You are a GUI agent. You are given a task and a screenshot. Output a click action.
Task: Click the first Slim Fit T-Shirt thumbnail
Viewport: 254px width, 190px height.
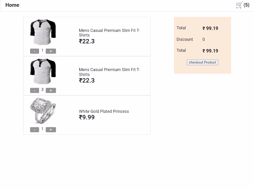pyautogui.click(x=43, y=33)
